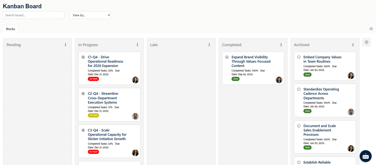Click the Pending column header
Screen dimensions: 376x165
[14, 45]
